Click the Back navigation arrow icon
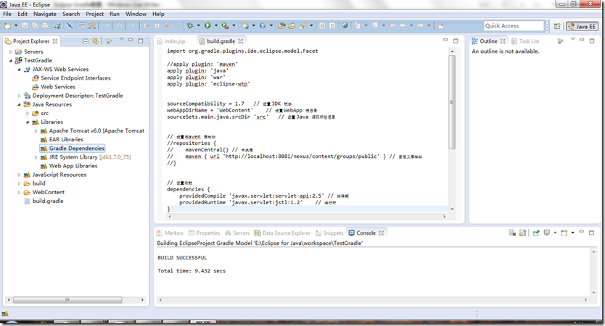 403,26
